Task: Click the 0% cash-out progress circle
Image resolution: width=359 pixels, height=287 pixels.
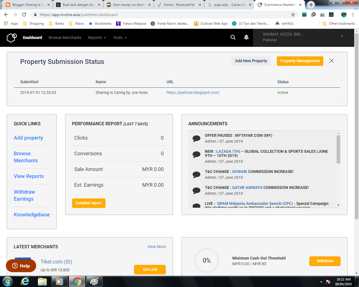Action: click(x=207, y=260)
